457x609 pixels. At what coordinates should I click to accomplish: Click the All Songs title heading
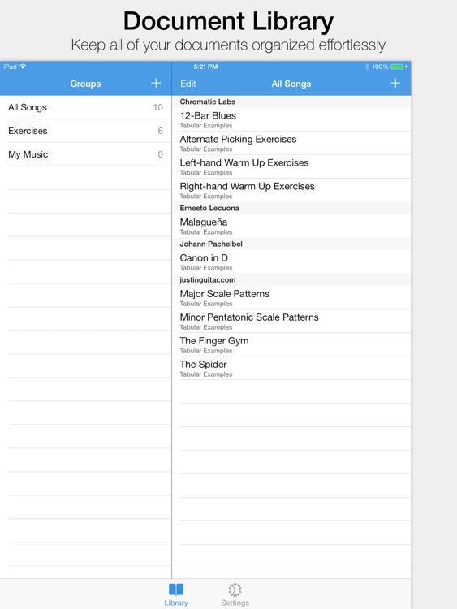coord(291,84)
